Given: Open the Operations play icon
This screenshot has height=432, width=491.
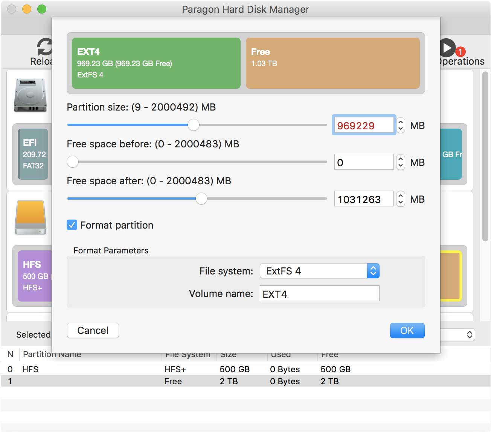Looking at the screenshot, I should click(x=447, y=48).
